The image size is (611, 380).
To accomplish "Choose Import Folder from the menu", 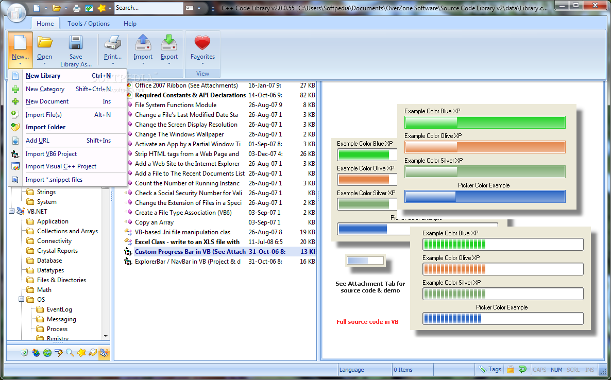I will tap(67, 127).
